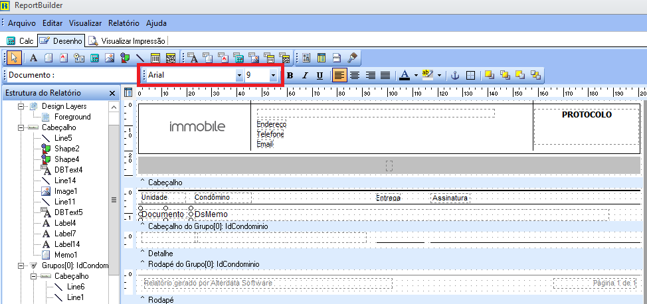The height and width of the screenshot is (304, 647).
Task: Bring selected object to front
Action: click(490, 75)
